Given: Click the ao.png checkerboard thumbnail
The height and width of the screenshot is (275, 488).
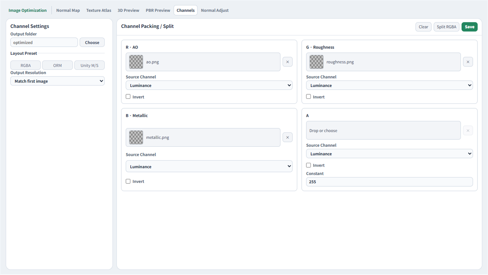Looking at the screenshot, I should 136,62.
